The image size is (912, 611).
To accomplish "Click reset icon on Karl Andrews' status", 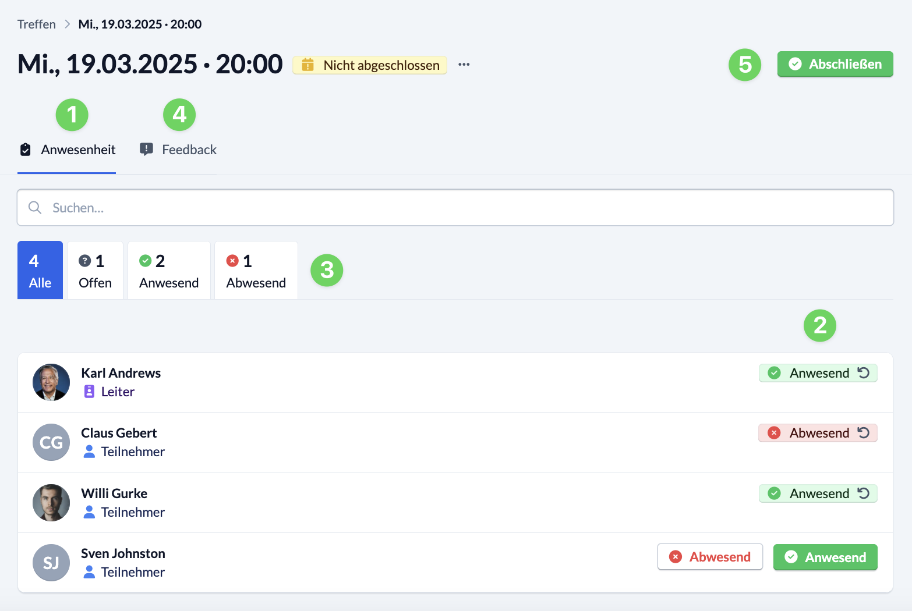I will (864, 373).
